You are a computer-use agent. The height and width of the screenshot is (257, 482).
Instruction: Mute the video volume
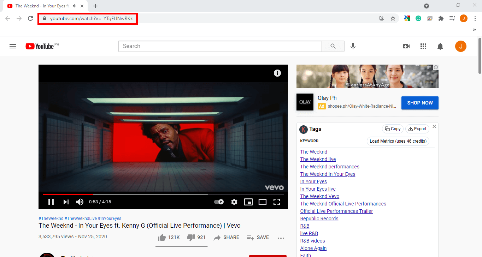click(80, 202)
